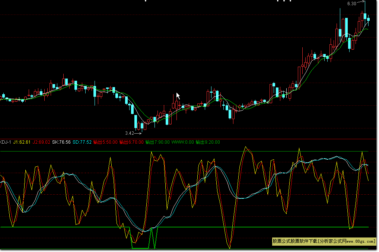
Task: Select the 输出5:50.00 output label
Action: point(105,142)
